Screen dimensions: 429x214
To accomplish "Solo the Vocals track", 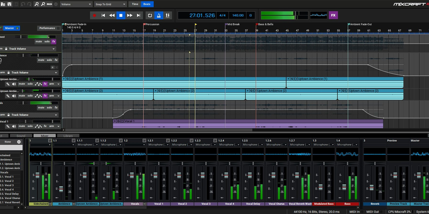I will point(50,108).
